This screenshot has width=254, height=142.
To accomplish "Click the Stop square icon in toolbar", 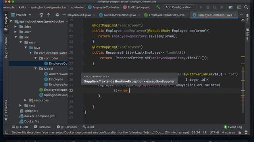I will (x=221, y=7).
